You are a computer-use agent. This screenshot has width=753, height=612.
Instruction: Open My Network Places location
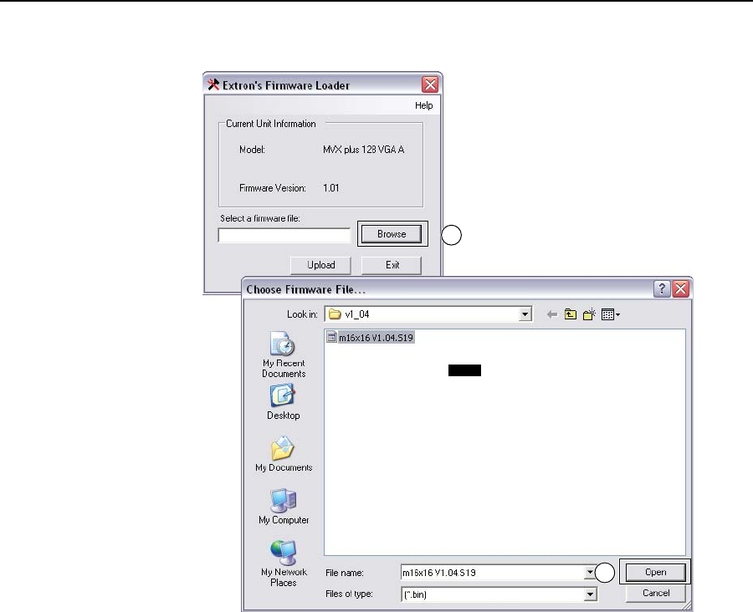click(284, 564)
